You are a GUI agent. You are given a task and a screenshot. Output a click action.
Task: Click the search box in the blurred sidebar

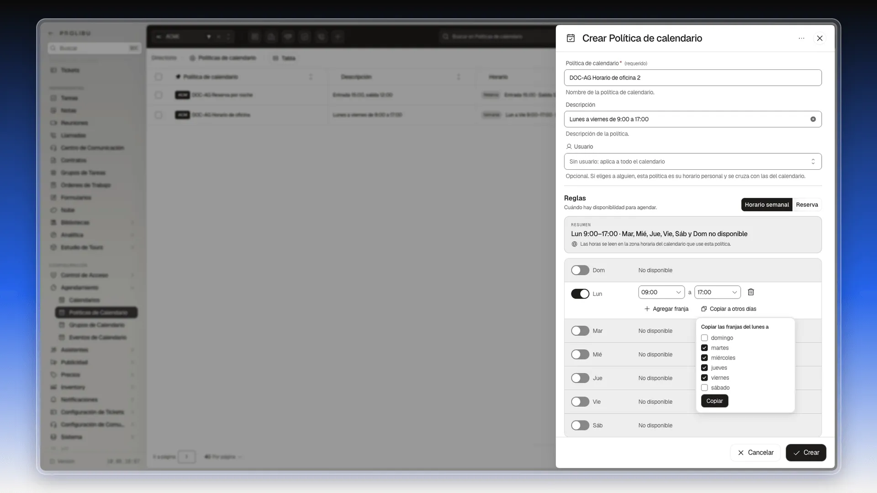click(x=95, y=48)
